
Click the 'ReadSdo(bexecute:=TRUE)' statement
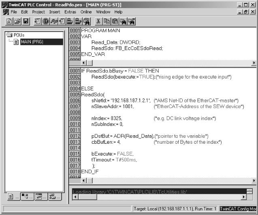(x=123, y=77)
